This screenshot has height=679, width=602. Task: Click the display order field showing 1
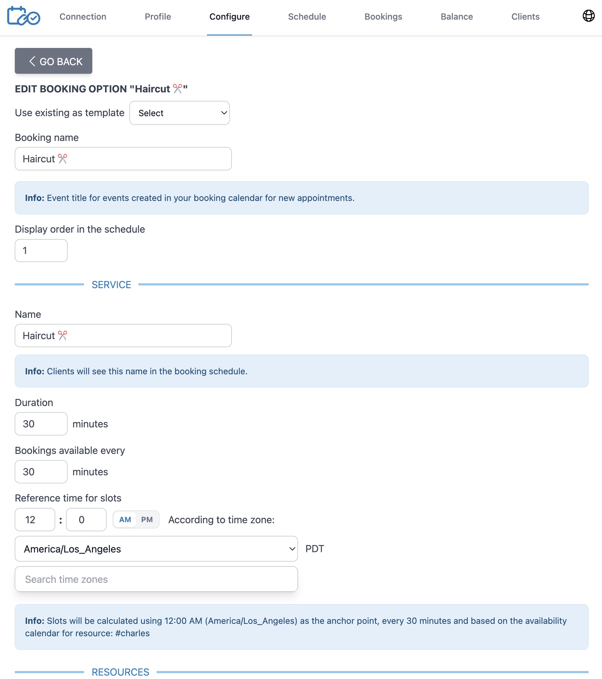coord(41,250)
